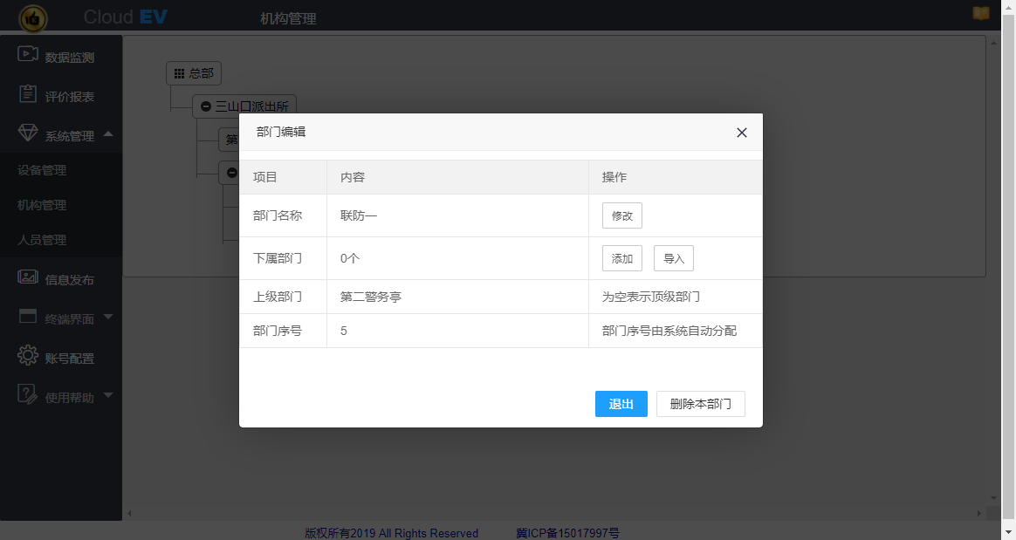Click the 部门序号由系统自动分配 note

coord(669,331)
